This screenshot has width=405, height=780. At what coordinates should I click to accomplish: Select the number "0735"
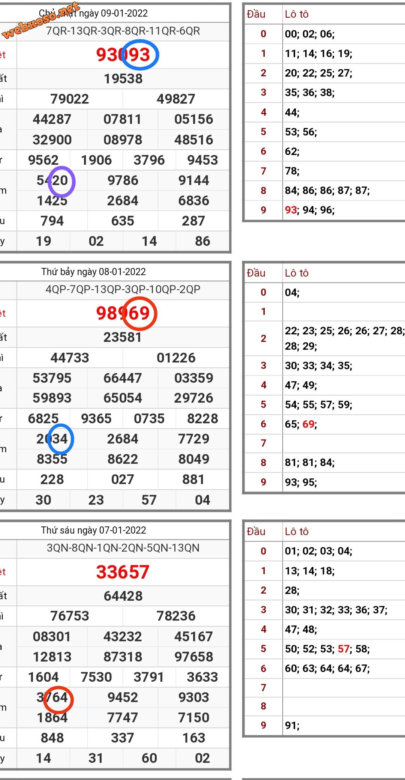coord(149,419)
